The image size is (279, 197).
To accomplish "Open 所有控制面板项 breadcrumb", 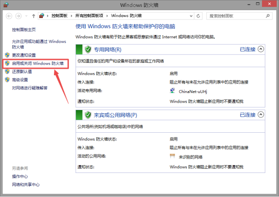I will [89, 16].
